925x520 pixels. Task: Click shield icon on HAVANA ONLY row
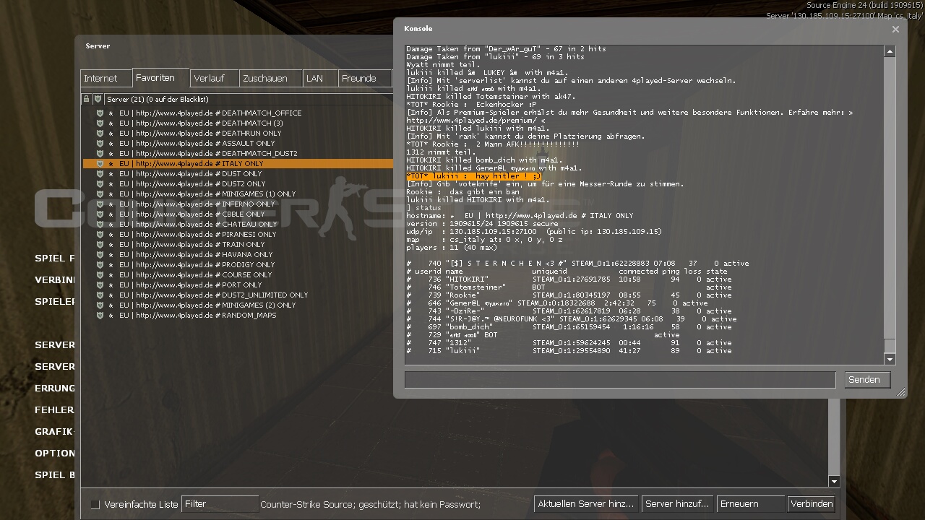coord(100,255)
